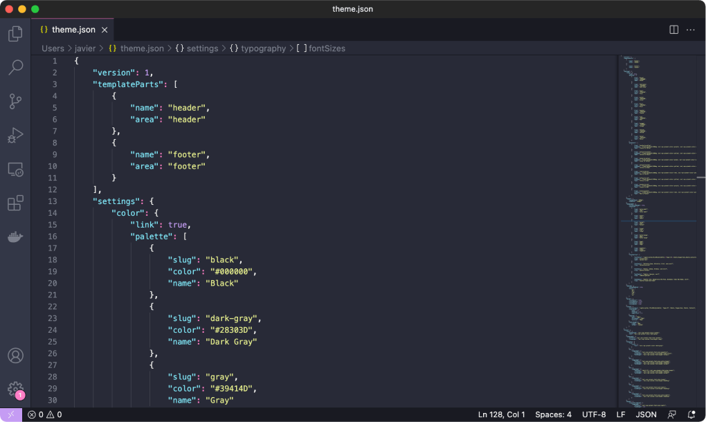Image resolution: width=706 pixels, height=422 pixels.
Task: Open the Accounts menu
Action: click(x=15, y=356)
